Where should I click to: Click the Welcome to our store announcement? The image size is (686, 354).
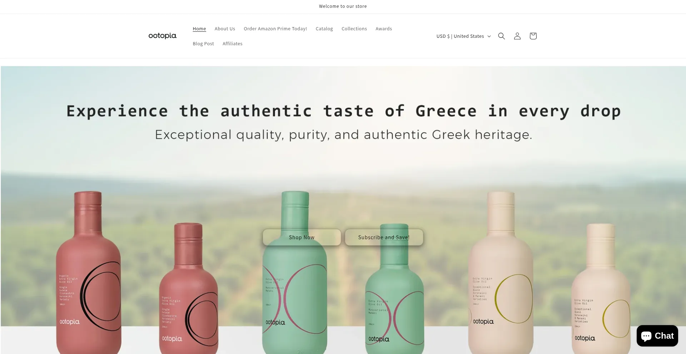coord(343,6)
